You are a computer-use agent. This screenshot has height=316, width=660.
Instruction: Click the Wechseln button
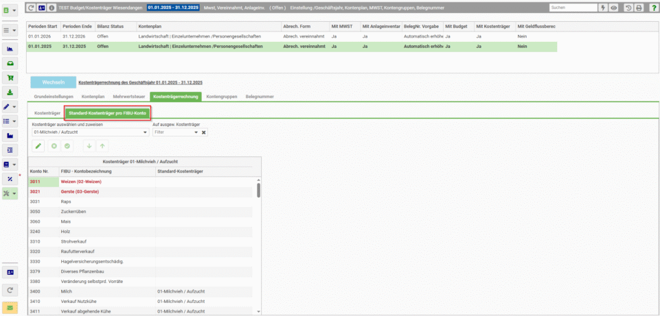[x=54, y=82]
